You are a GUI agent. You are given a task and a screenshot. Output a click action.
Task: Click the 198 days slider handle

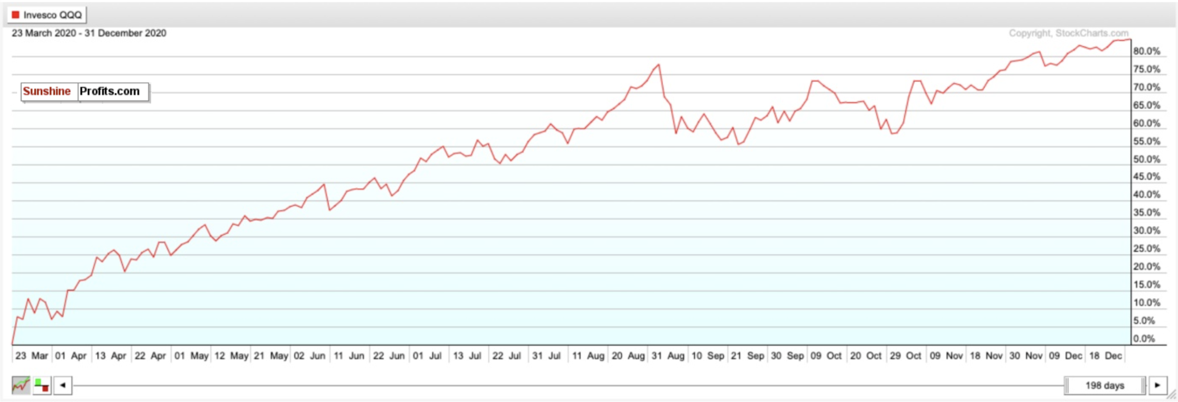1104,386
